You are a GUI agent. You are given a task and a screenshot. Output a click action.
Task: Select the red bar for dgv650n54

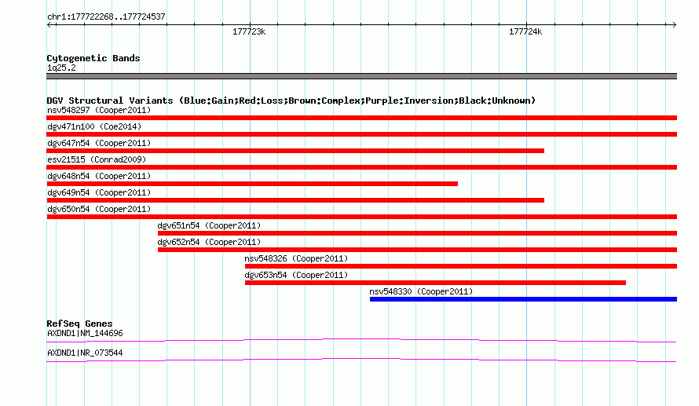click(361, 217)
